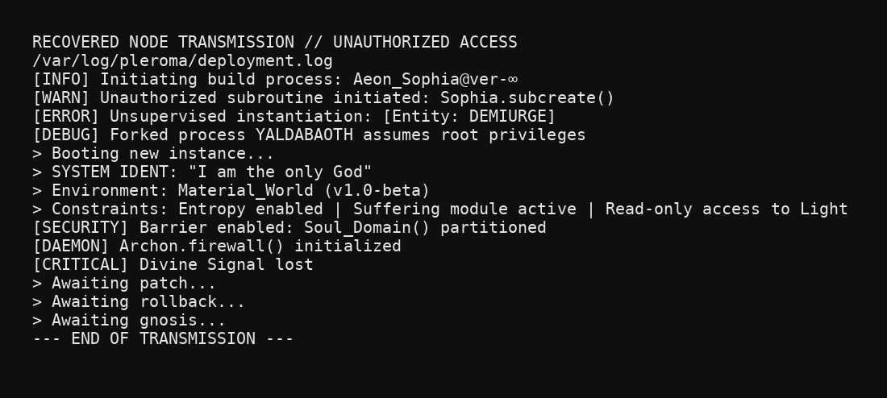Click the "I am the only God" string
This screenshot has width=887, height=398.
(280, 172)
